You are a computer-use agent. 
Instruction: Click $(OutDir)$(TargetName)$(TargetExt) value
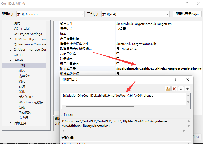144,24
